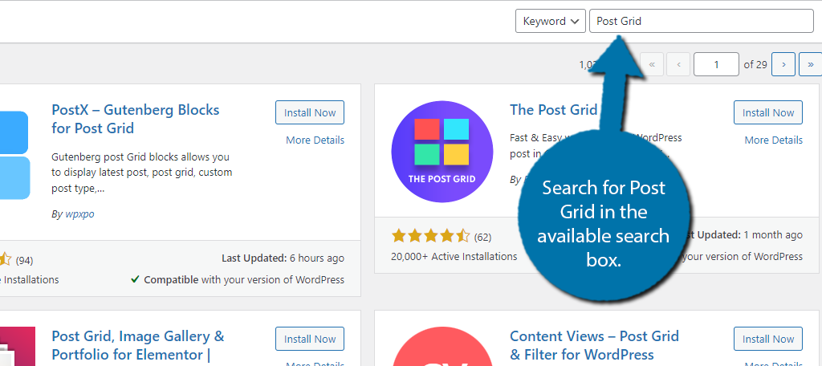Click the Content Views red plugin icon
The width and height of the screenshot is (822, 366).
point(442,347)
